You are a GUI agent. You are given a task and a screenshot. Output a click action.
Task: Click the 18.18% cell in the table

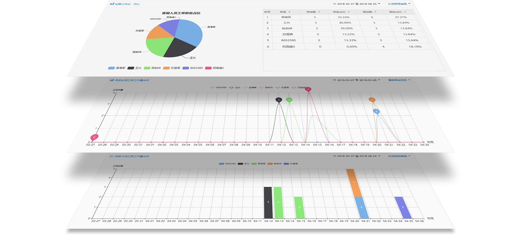[x=415, y=47]
